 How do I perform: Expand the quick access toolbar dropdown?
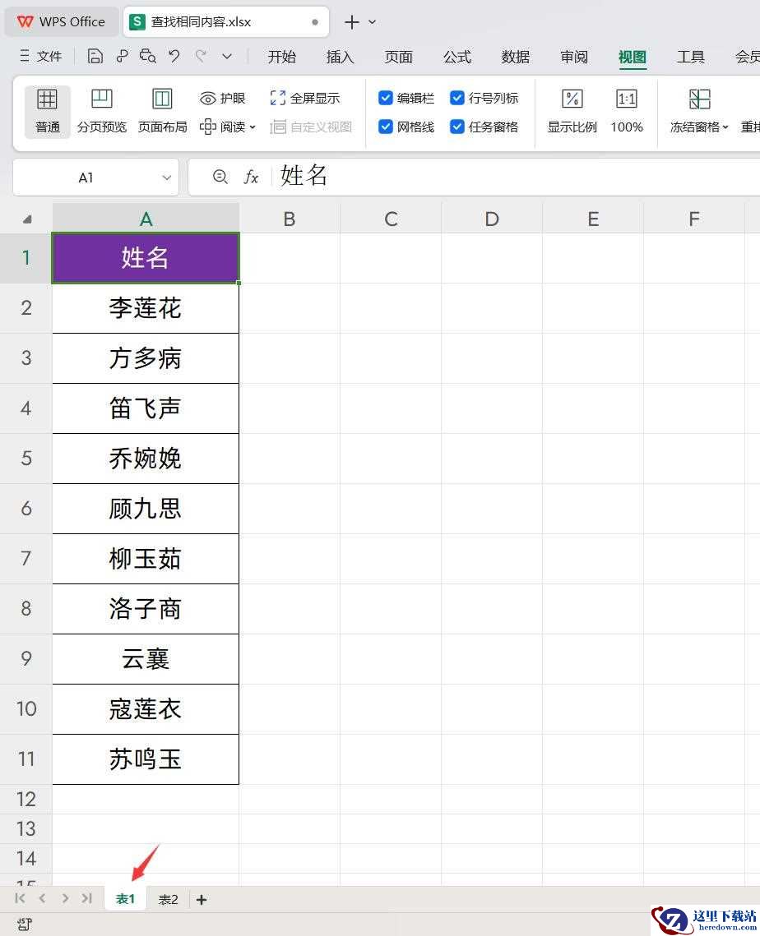tap(227, 57)
